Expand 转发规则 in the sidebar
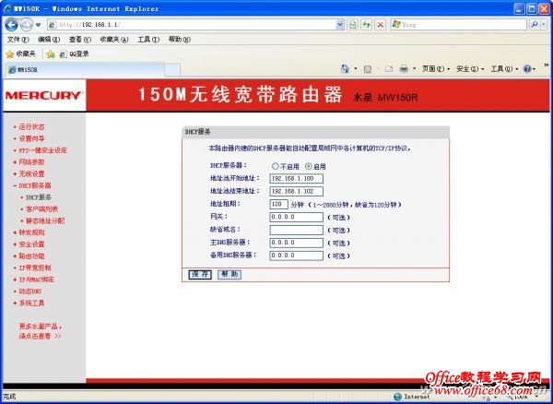Screen dimensions: 553x404 (x=31, y=232)
